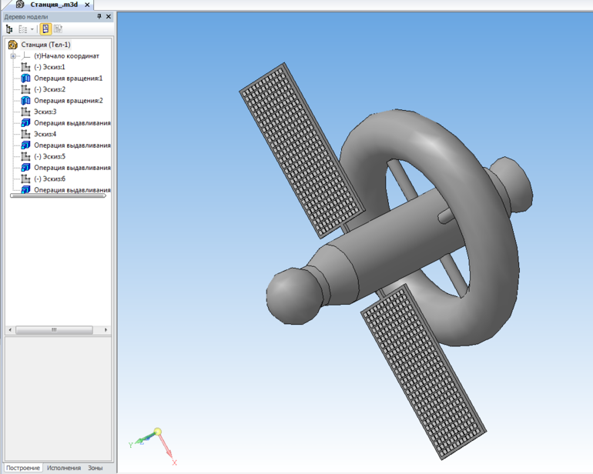Viewport: 593px width, 474px height.
Task: Click the Эскиз:3 sketch icon
Action: coord(25,112)
